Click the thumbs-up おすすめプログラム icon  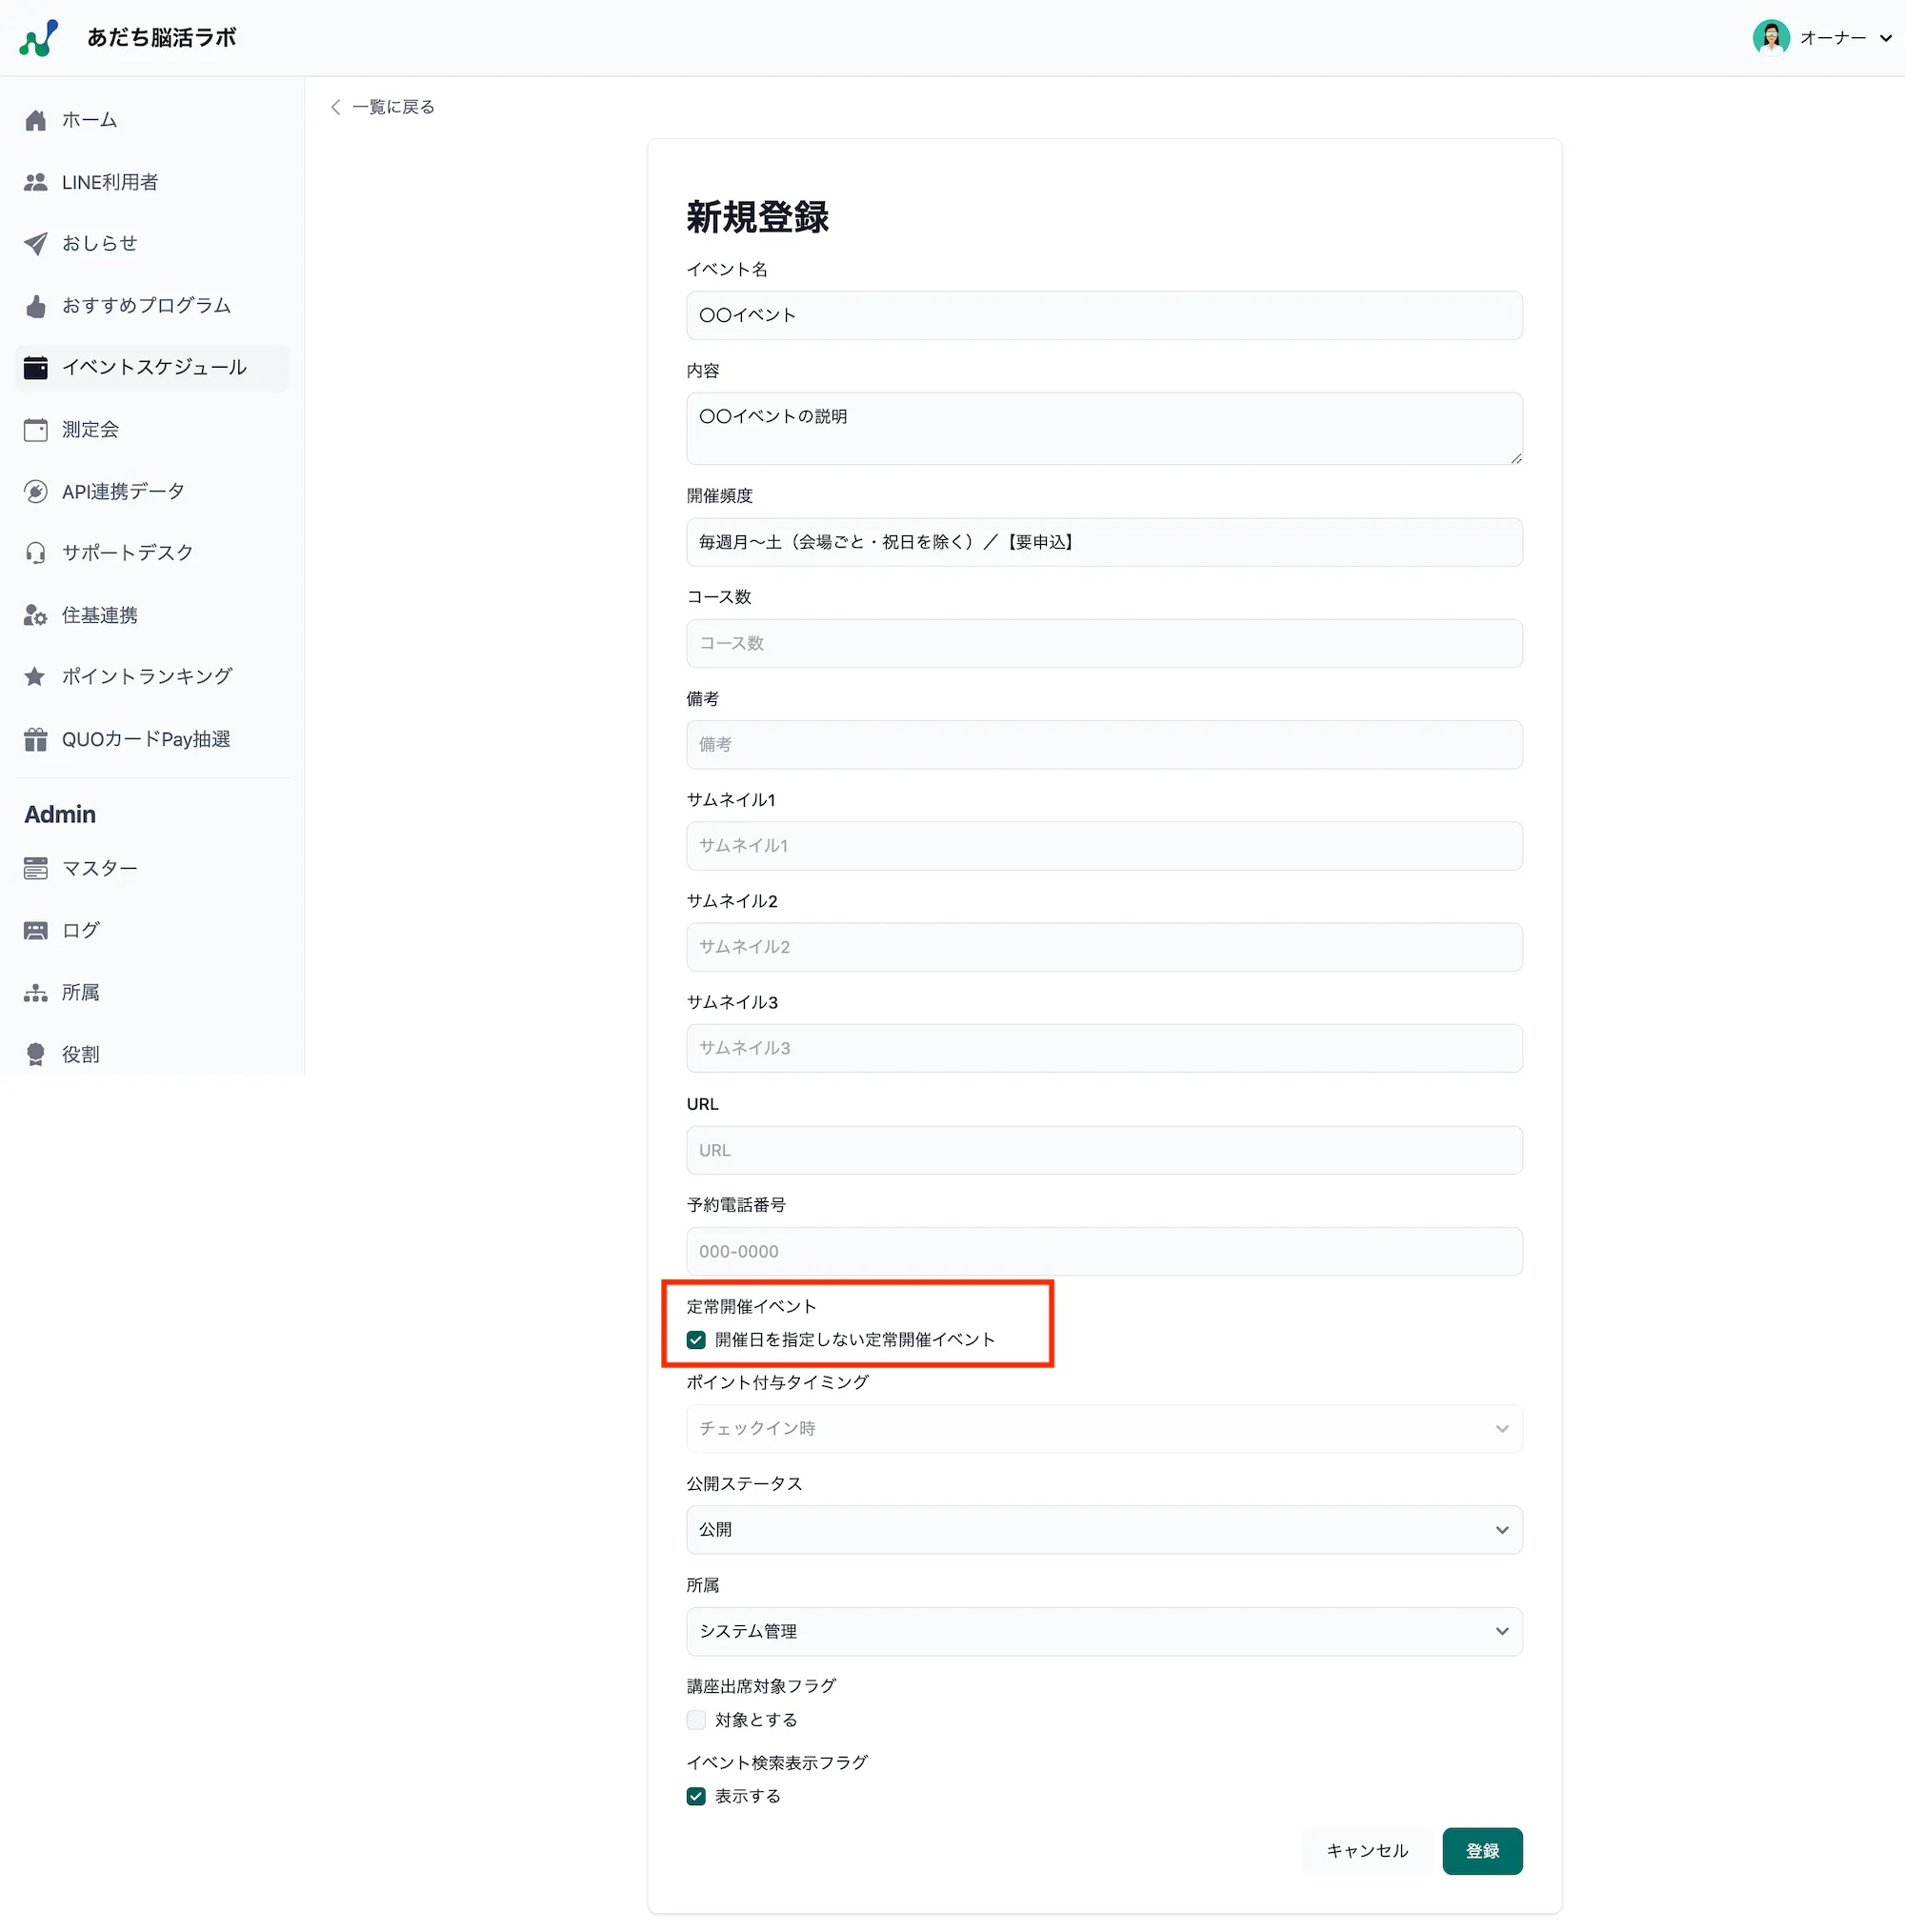tap(36, 306)
